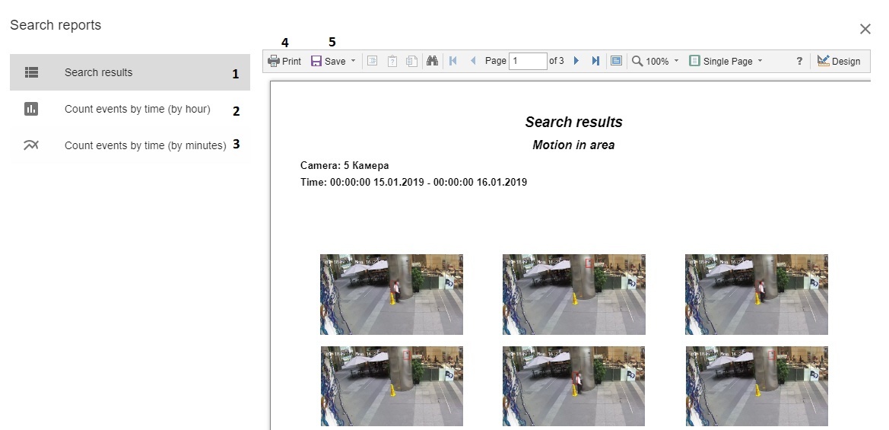Advance to the next page
Viewport: 889px width, 430px height.
[576, 61]
